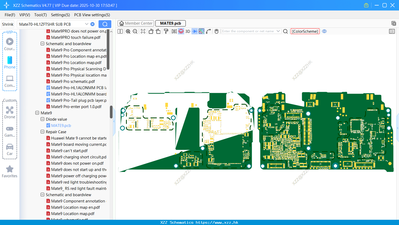
Task: Collapse the Mate9 tree node
Action: coord(37,113)
